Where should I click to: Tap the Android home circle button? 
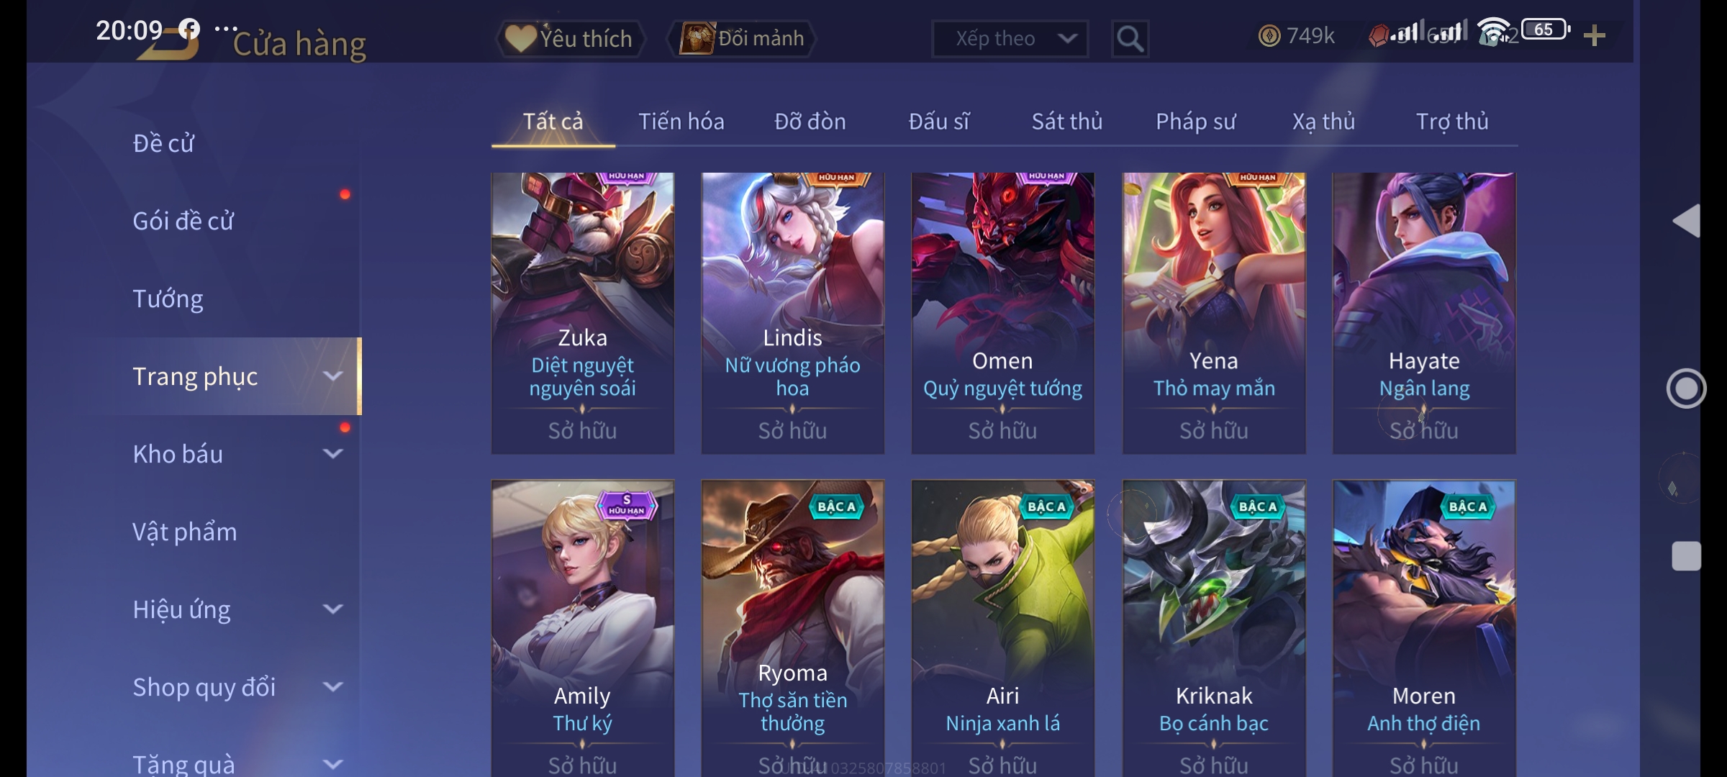tap(1686, 388)
